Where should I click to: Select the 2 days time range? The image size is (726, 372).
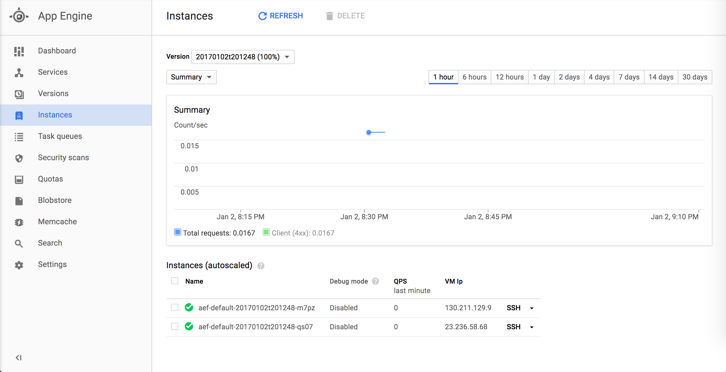[x=569, y=77]
